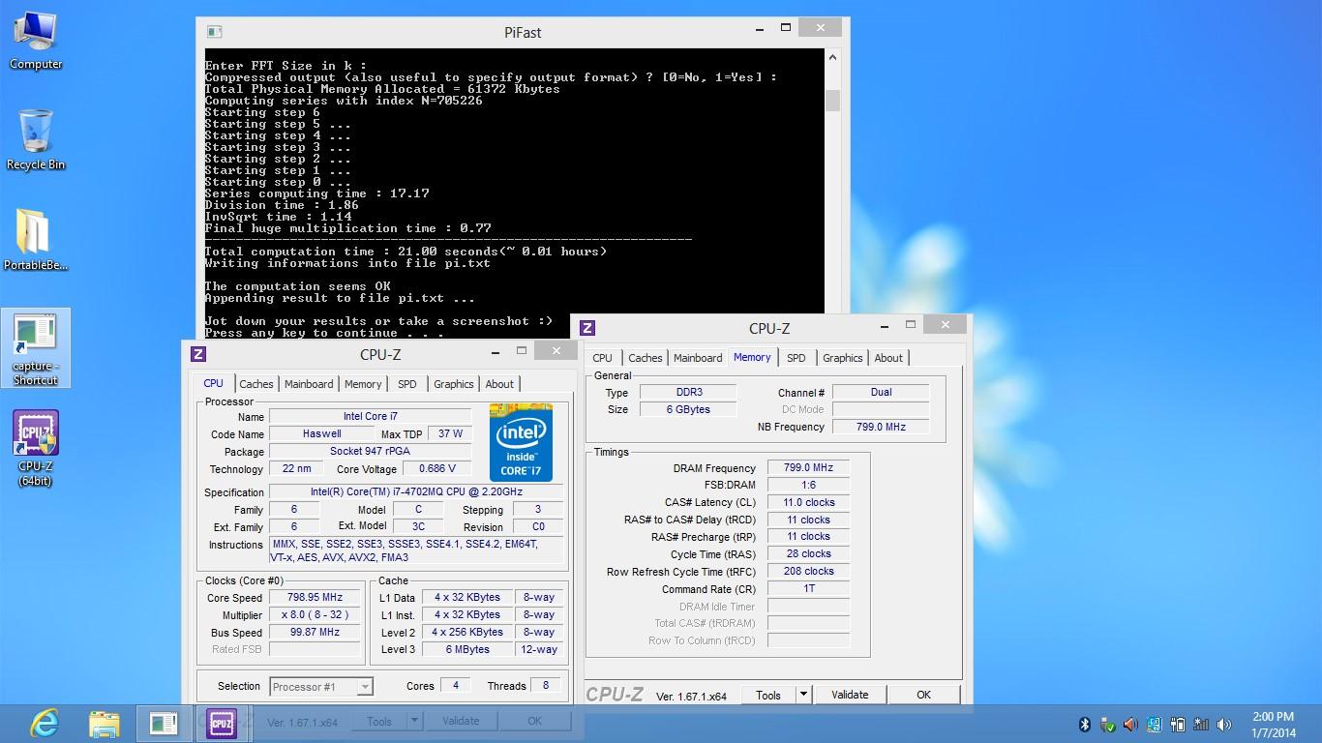This screenshot has width=1322, height=743.
Task: Open About tab in the left CPU-Z window
Action: (499, 384)
